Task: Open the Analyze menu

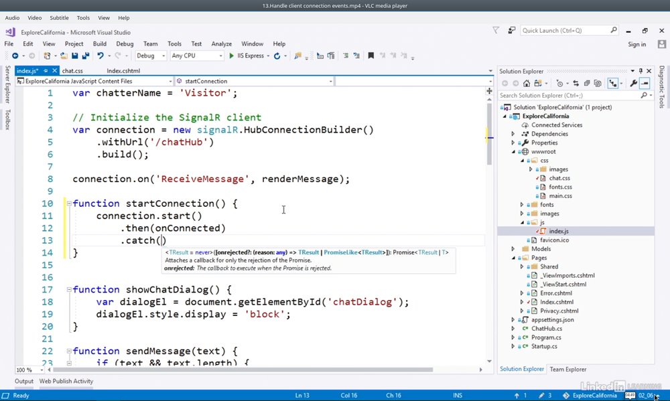Action: (x=221, y=44)
